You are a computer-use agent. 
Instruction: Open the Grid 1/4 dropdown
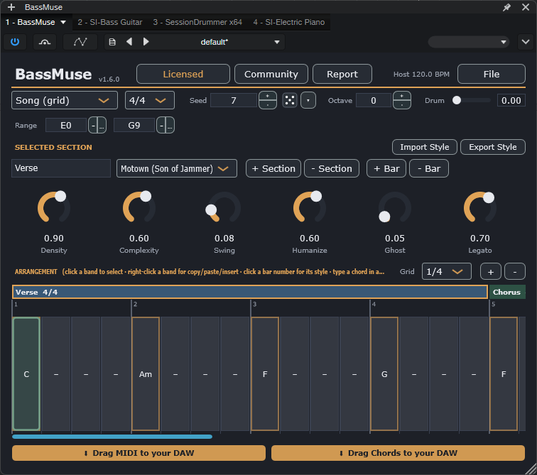click(446, 271)
